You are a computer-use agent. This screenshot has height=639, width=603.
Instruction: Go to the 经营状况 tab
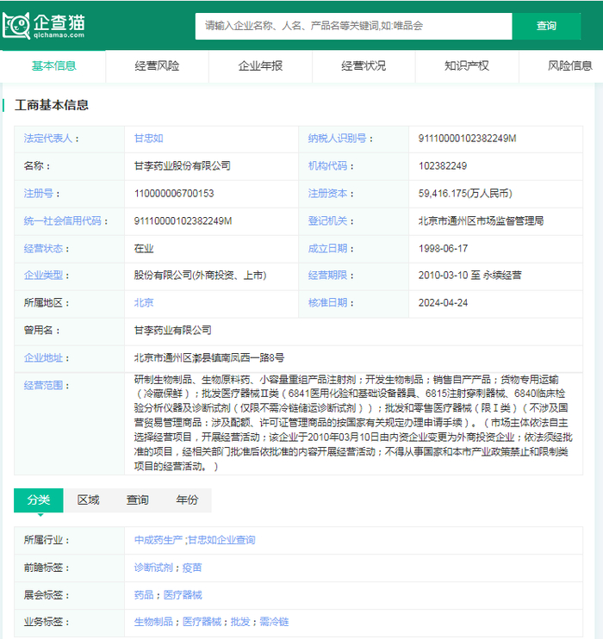point(364,65)
